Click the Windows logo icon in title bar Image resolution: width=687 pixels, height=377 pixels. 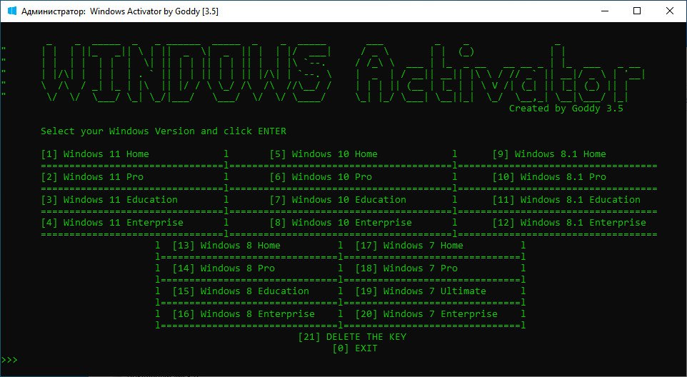[12, 11]
